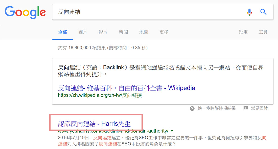Click the Backlink definition snippet text
Screen dimensions: 278x149
161,71
